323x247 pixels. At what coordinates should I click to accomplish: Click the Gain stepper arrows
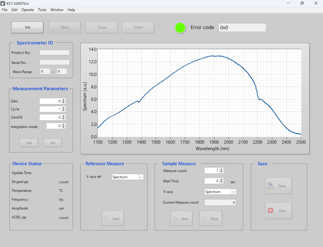pyautogui.click(x=64, y=101)
